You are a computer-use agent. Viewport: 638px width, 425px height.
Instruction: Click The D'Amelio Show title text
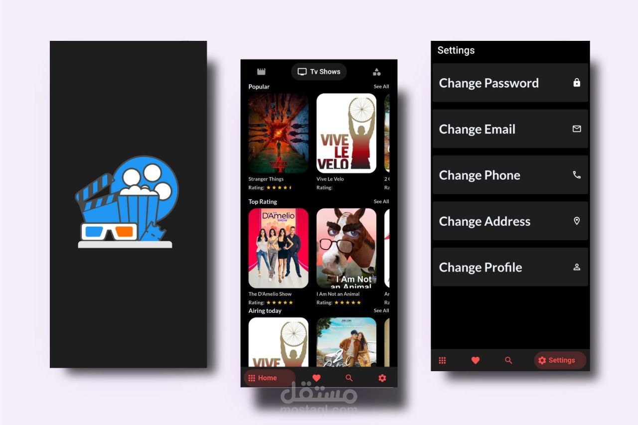point(270,294)
